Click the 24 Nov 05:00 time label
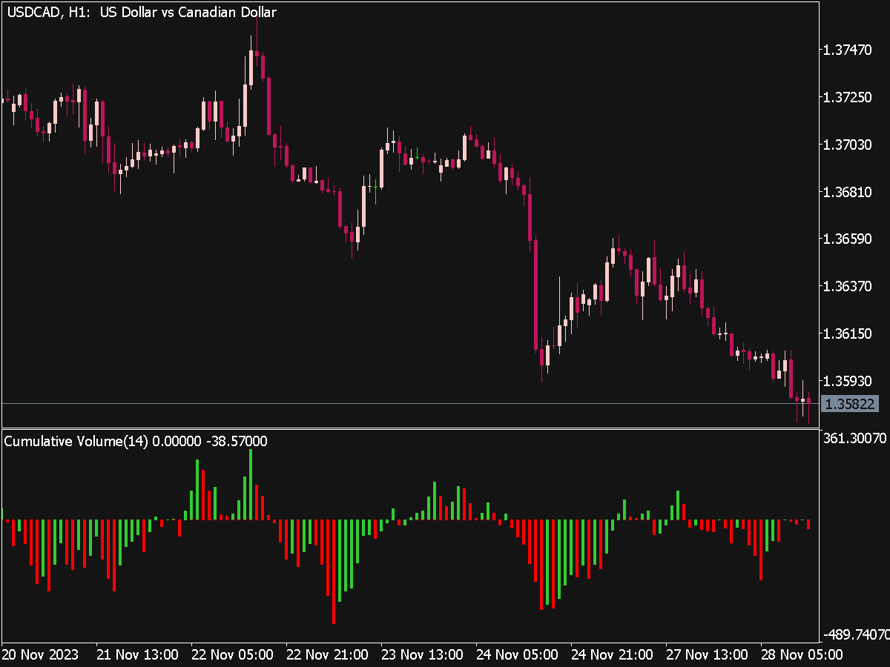 pos(517,654)
